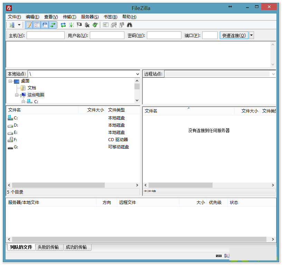Click the disconnect from server icon

87,25
